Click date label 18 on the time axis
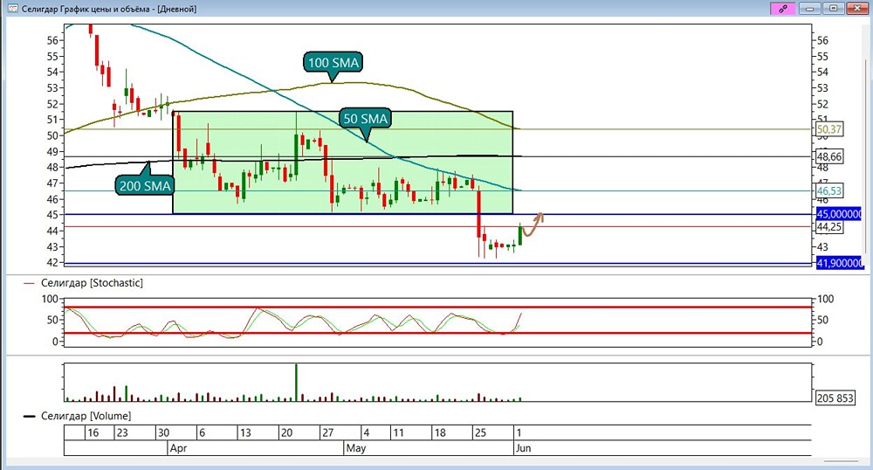Viewport: 873px width, 470px height. pos(440,432)
